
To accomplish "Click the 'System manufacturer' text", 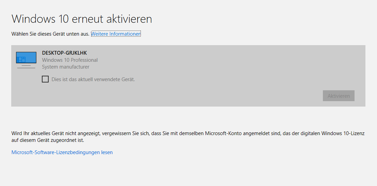I will [x=66, y=67].
